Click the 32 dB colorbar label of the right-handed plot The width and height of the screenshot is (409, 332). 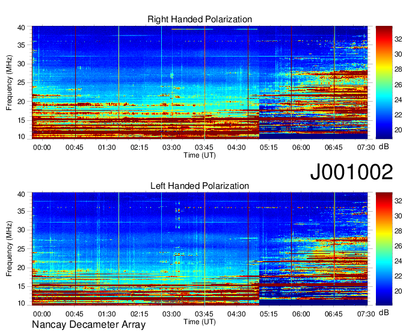[398, 39]
